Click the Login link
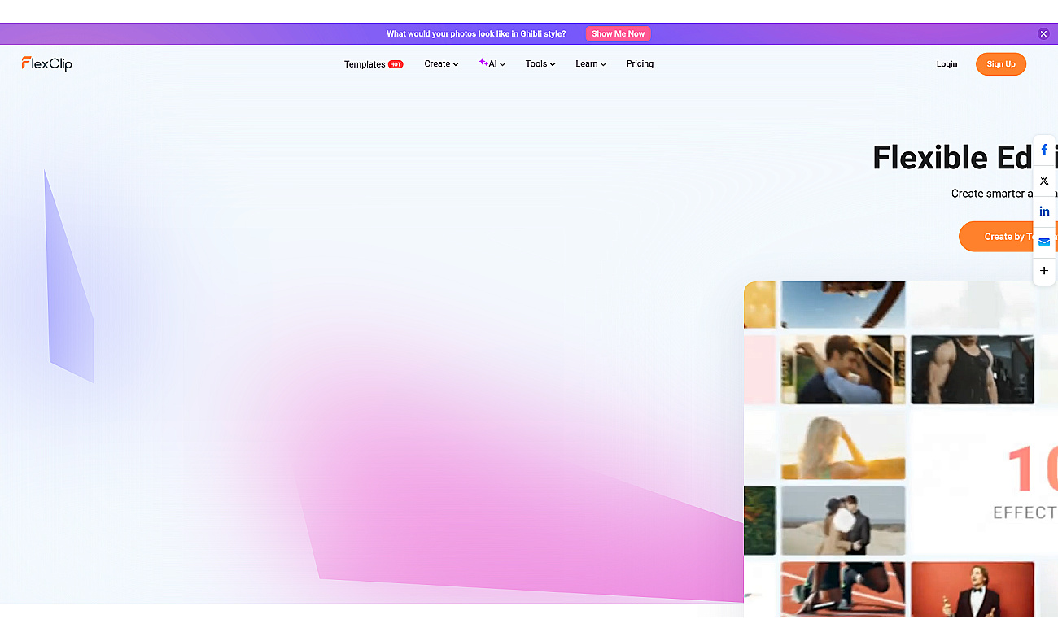 click(x=947, y=64)
